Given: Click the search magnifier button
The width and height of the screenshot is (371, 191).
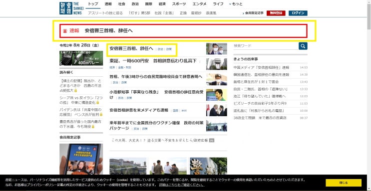Looking at the screenshot, I should tap(303, 46).
